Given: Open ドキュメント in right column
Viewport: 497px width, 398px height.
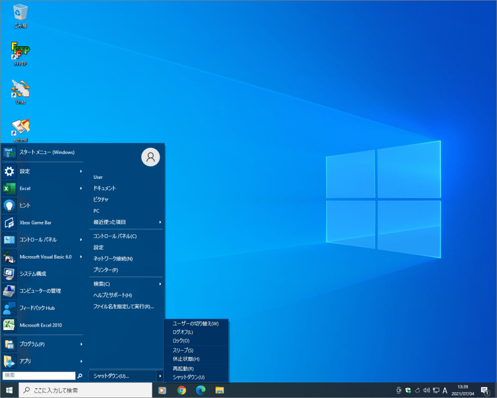Looking at the screenshot, I should tap(105, 188).
